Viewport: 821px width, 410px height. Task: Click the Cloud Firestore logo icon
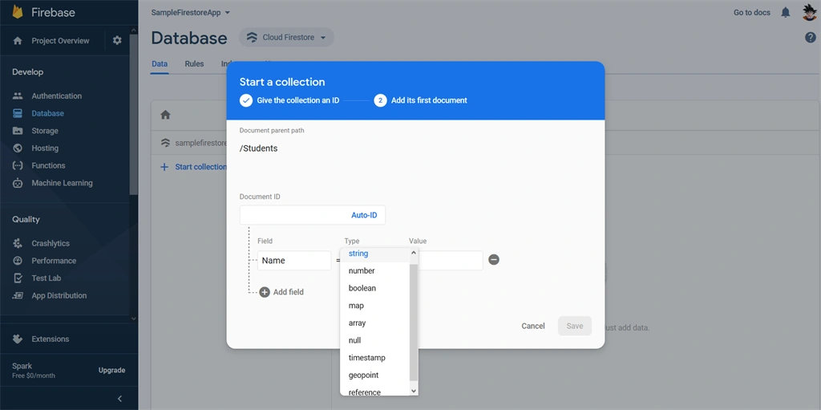[252, 37]
